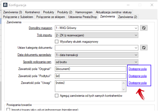Open Ustaw kategorię dokumentu dropdown
This screenshot has width=158, height=112.
[x=97, y=48]
